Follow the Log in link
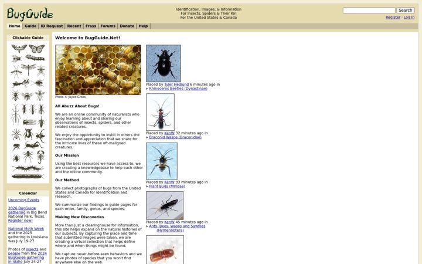Image resolution: width=422 pixels, height=264 pixels. click(x=409, y=17)
